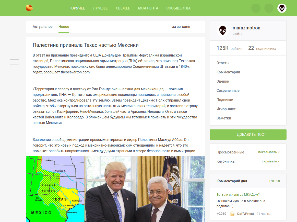Click the '+2010' comment rating
This screenshot has width=297, height=222.
pos(221,214)
